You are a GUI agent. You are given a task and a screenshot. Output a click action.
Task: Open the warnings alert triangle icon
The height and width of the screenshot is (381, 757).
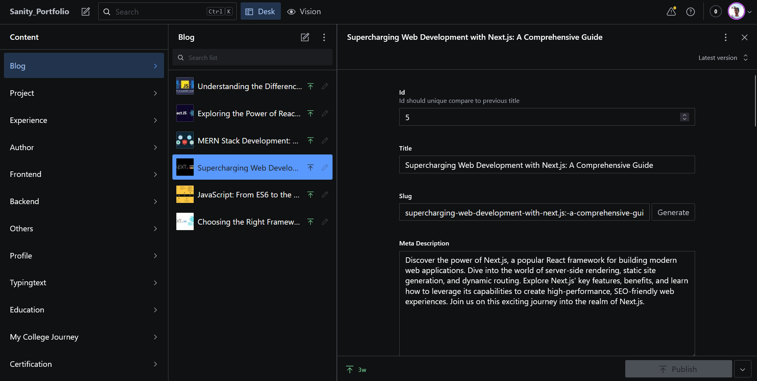pyautogui.click(x=671, y=11)
